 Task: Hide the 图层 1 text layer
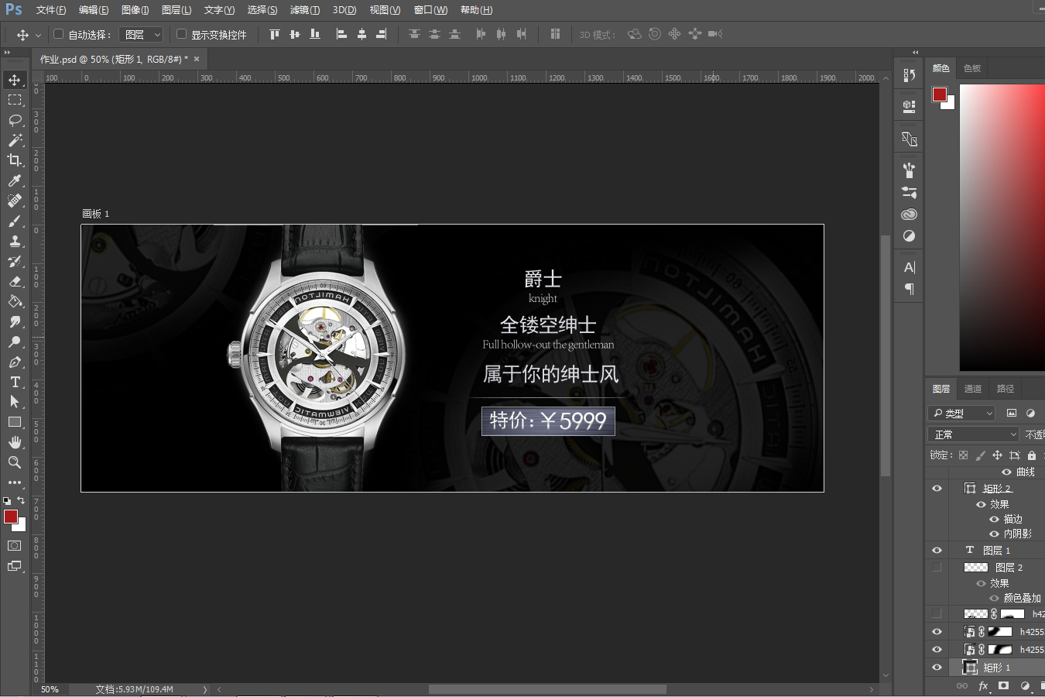coord(937,551)
